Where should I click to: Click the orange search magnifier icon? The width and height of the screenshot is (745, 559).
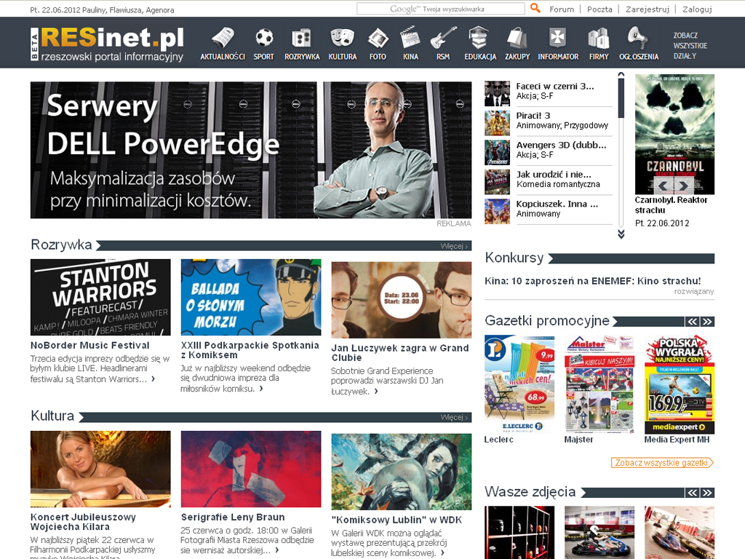pos(535,9)
